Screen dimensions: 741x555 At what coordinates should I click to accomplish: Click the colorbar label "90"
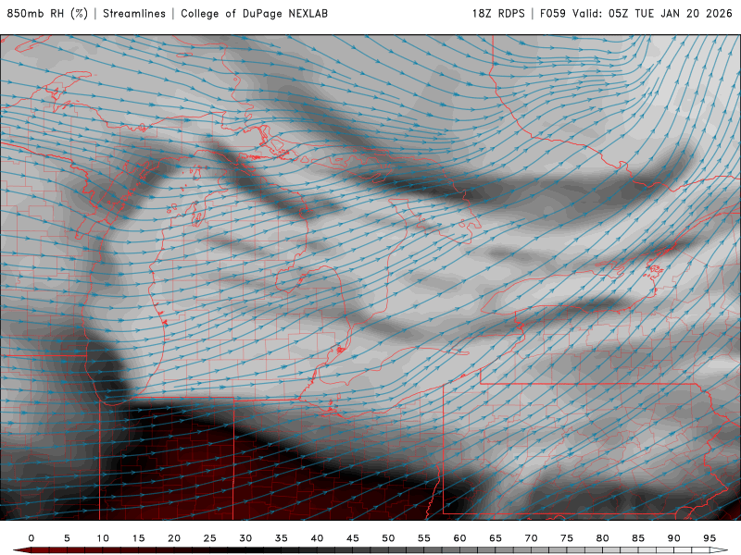674,538
